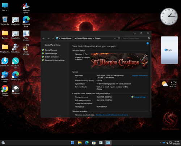This screenshot has width=181, height=146.
Task: Expand the arrow after All Control Panel Items
Action: click(x=93, y=38)
